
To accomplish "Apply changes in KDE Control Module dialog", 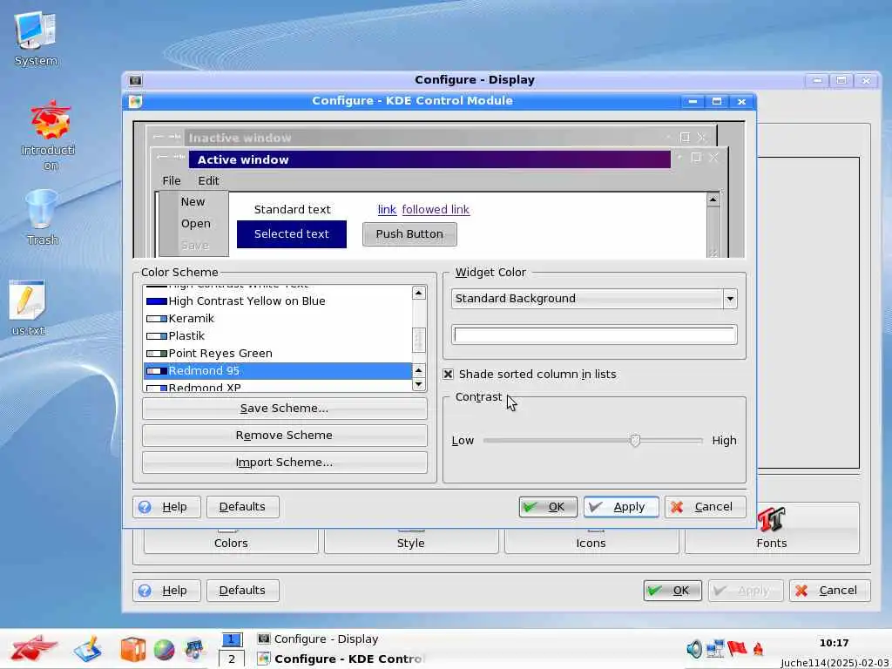I will coord(621,507).
